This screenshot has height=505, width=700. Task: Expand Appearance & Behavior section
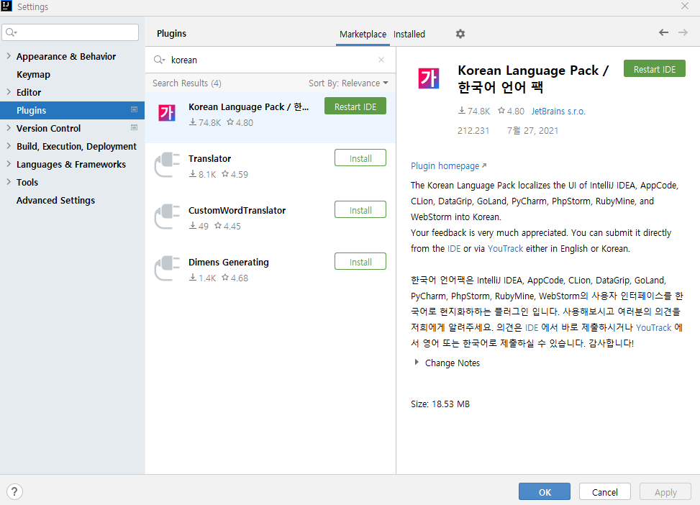coord(9,56)
